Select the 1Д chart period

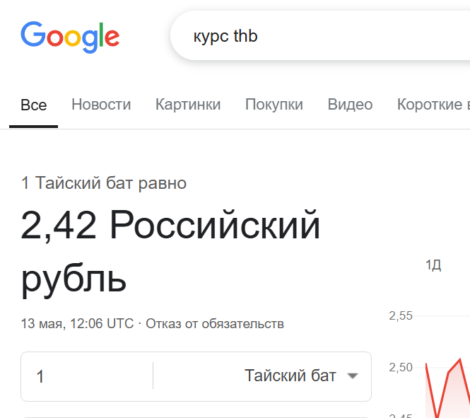[x=433, y=265]
